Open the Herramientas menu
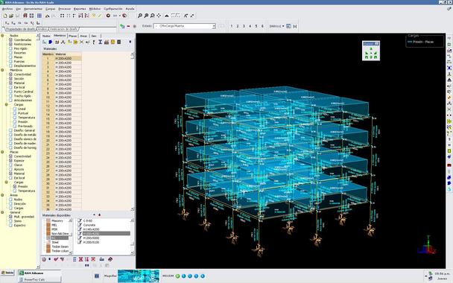The height and width of the screenshot is (283, 453). (x=33, y=9)
